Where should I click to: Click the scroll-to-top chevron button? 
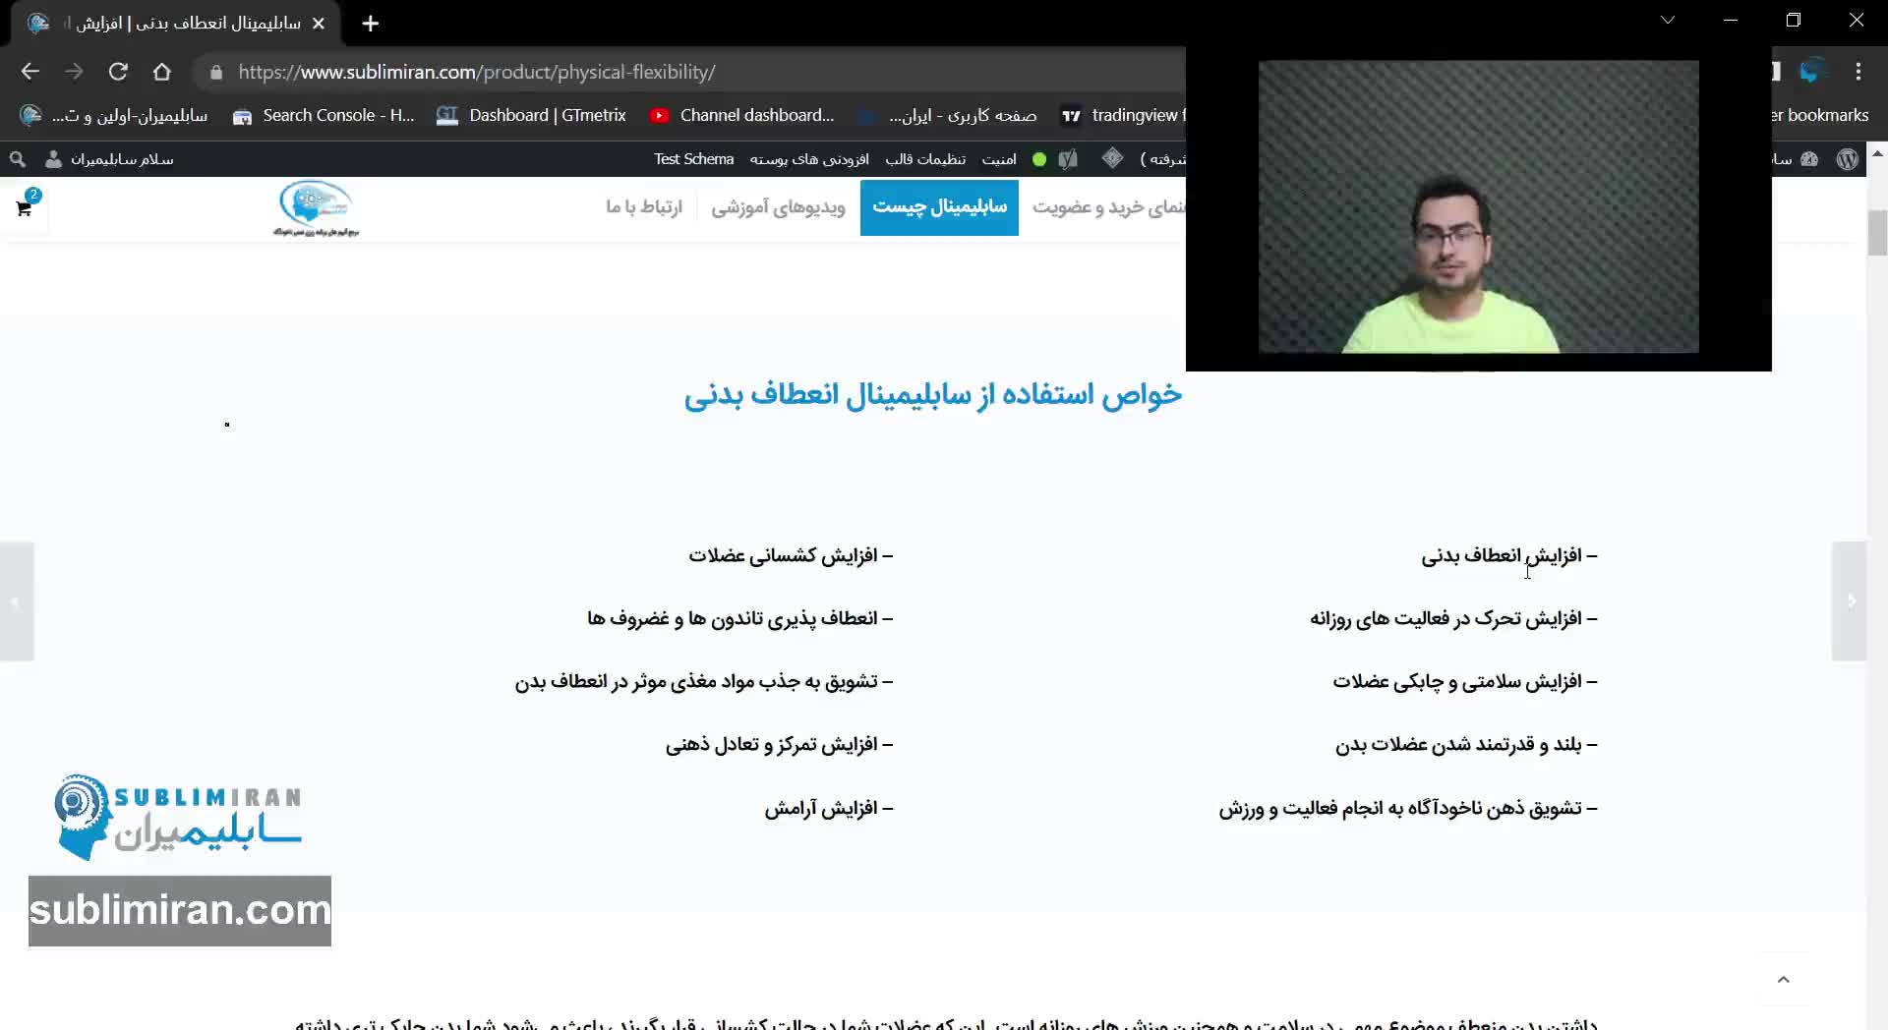[1783, 979]
